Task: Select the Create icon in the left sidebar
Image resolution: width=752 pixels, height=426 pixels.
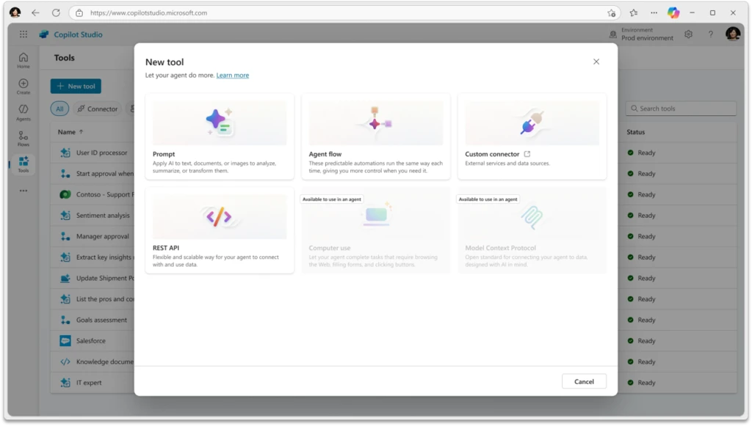Action: [23, 84]
